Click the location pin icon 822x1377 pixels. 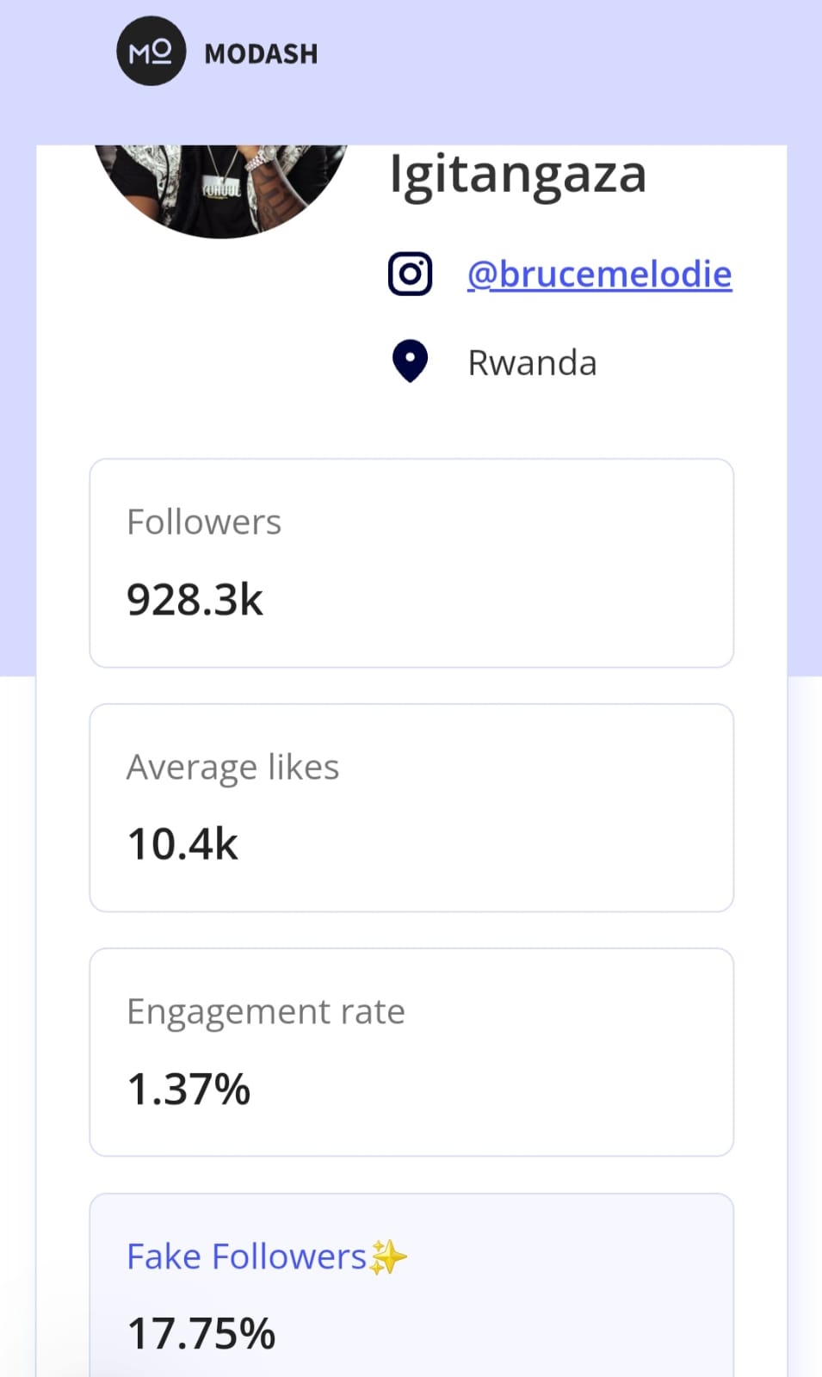[410, 361]
